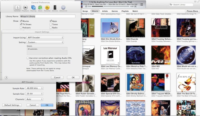Screen dimensions: 200x116
Task: Open the Store preferences pane
Action: (x=40, y=8)
